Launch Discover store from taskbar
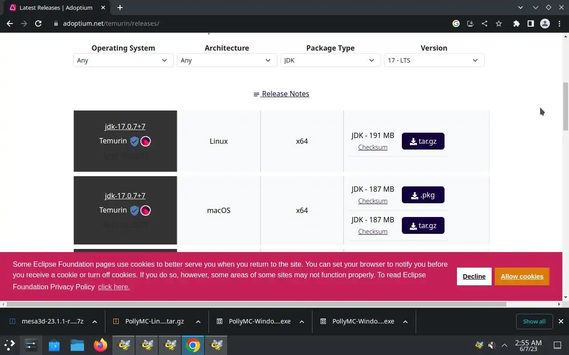Image resolution: width=569 pixels, height=355 pixels. click(x=54, y=345)
